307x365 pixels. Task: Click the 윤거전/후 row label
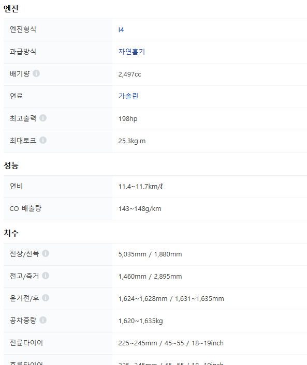[x=24, y=298]
